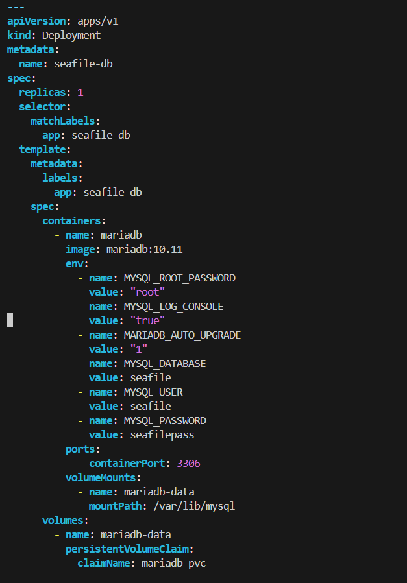Select MYSQL_ROOT_PASSWORD variable name
Screen dimensions: 407x583
click(179, 278)
